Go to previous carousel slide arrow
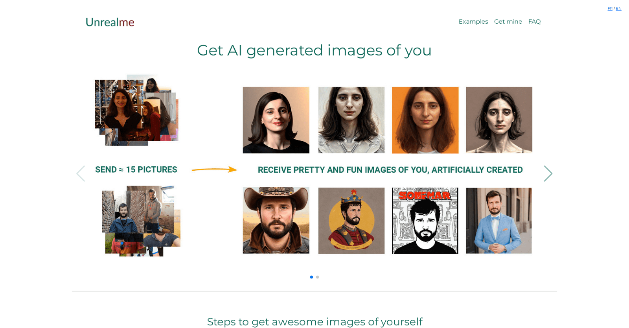 [x=81, y=173]
